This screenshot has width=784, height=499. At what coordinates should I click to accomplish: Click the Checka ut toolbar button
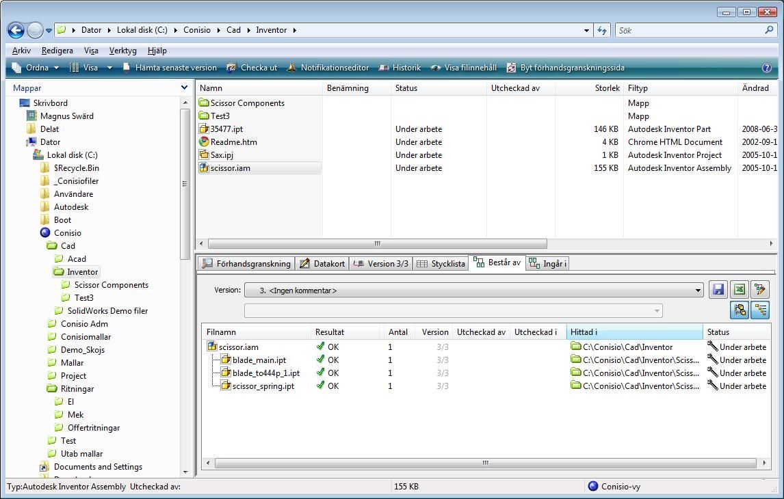point(252,68)
